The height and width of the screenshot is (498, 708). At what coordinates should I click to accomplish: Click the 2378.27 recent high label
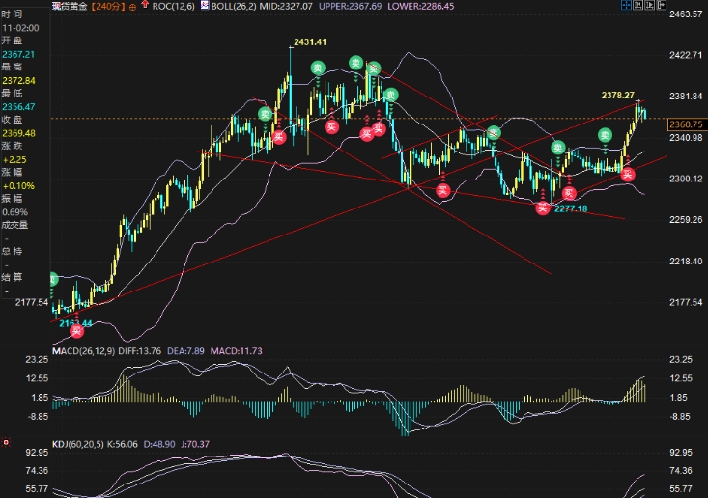(618, 96)
